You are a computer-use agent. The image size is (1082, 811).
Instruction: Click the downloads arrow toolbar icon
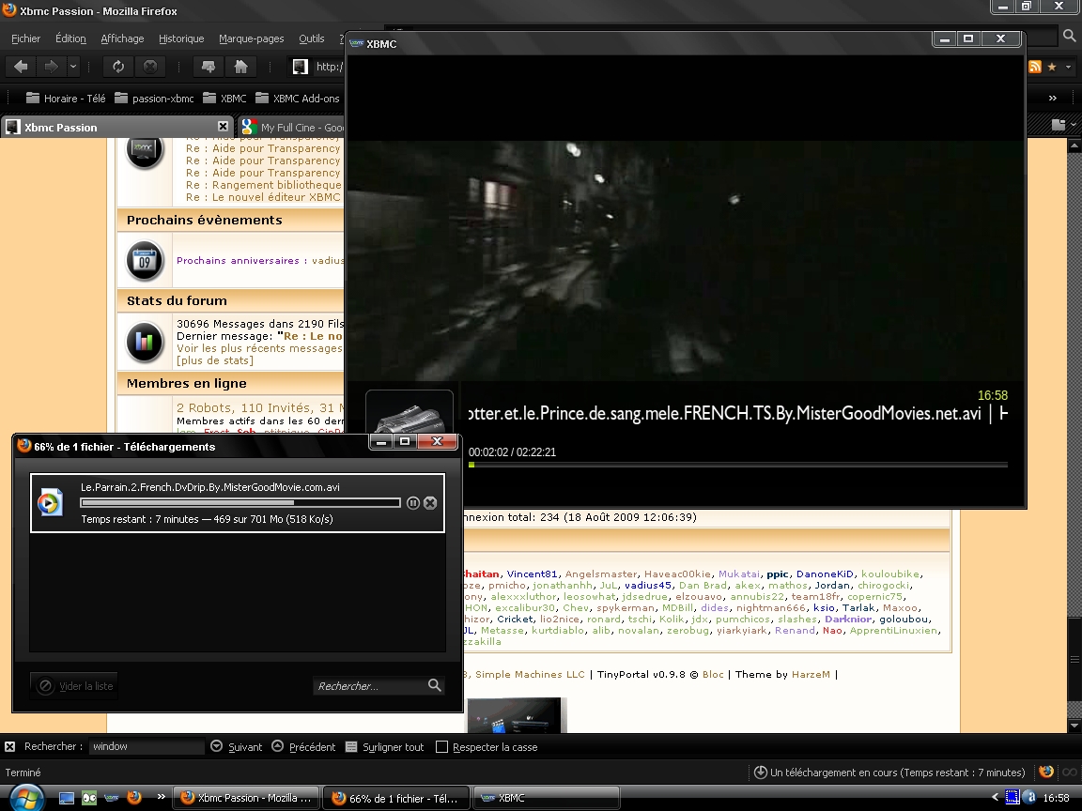(209, 67)
